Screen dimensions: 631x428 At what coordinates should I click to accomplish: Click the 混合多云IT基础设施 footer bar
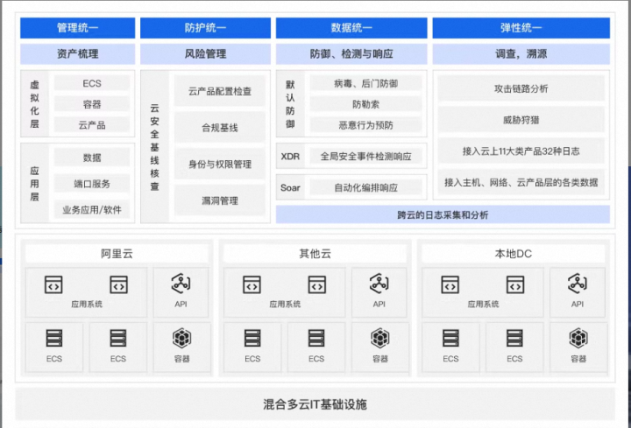click(x=315, y=403)
